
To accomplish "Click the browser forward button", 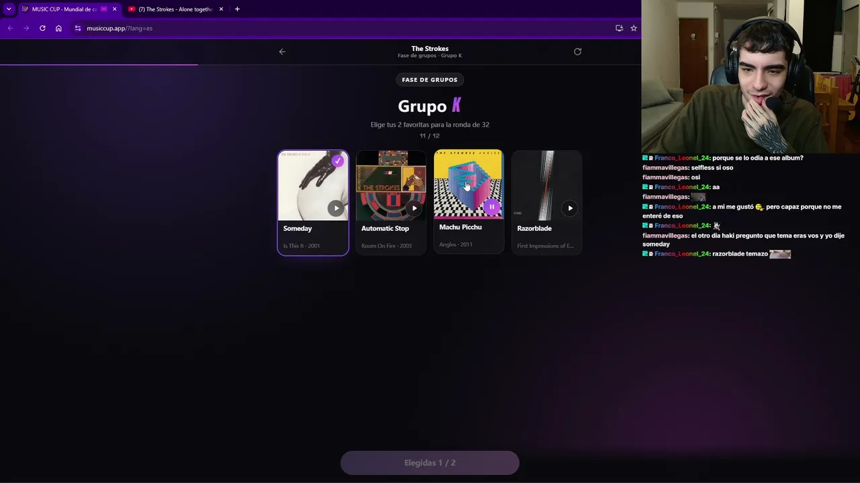I will click(26, 28).
